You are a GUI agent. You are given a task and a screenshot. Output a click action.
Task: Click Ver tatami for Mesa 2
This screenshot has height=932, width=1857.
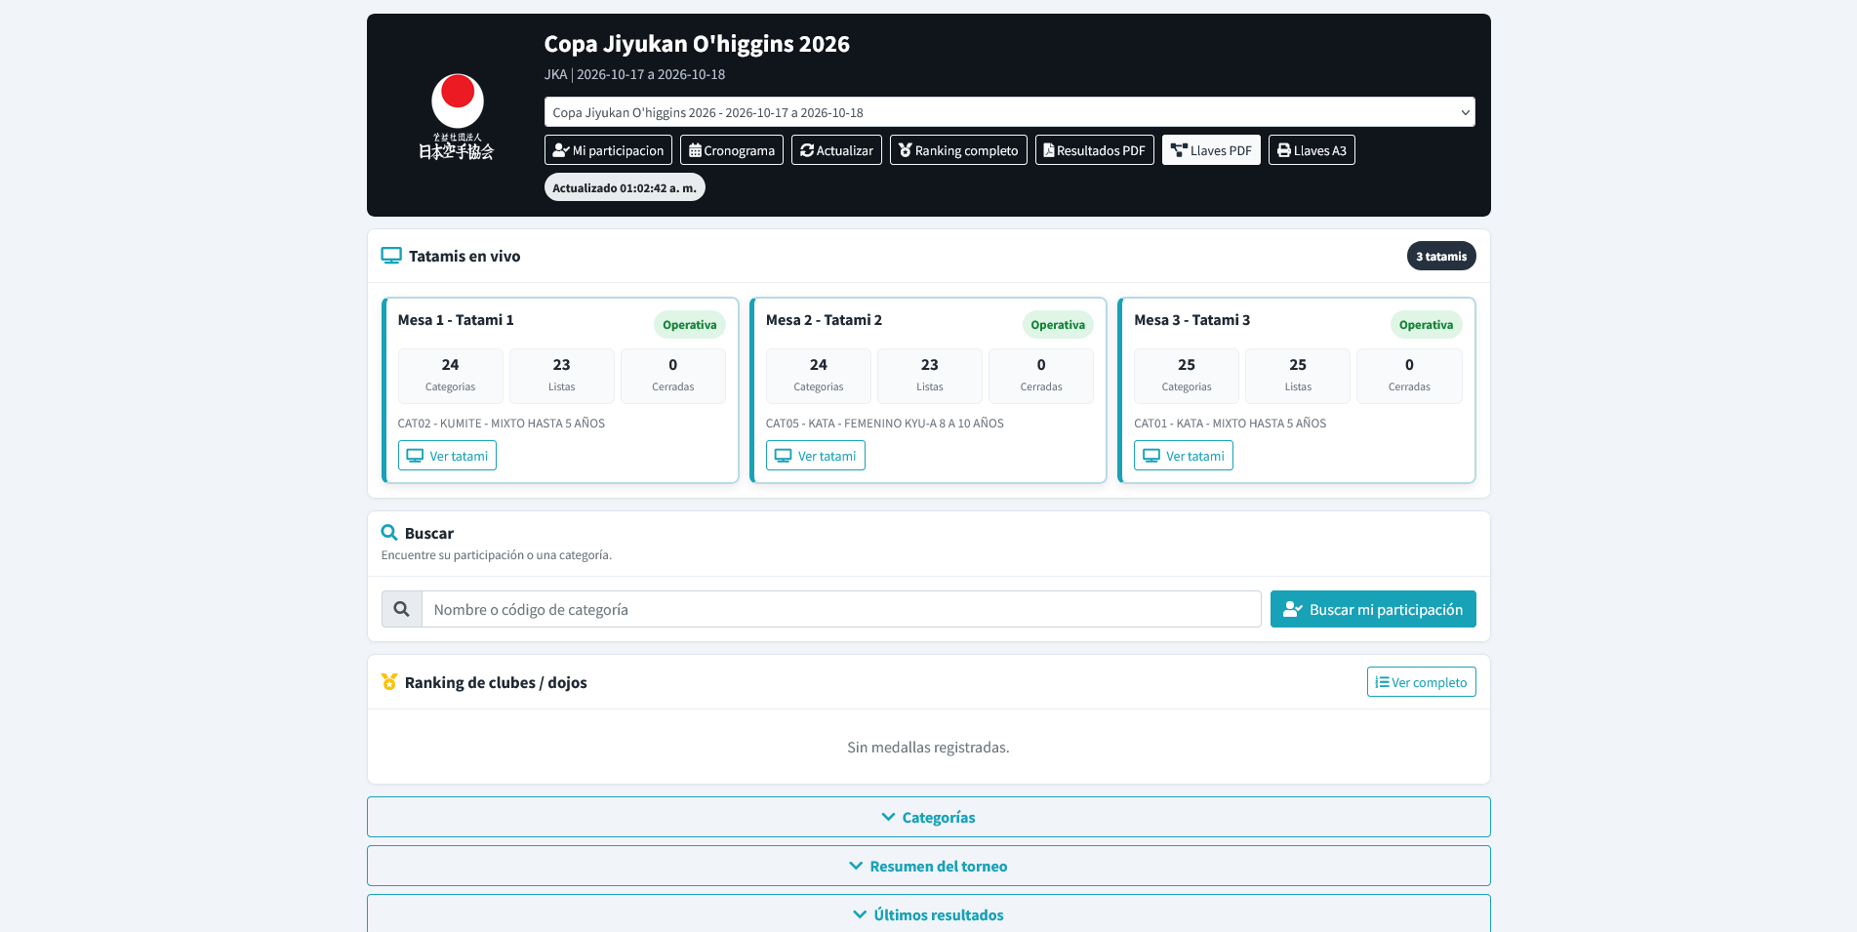point(815,456)
